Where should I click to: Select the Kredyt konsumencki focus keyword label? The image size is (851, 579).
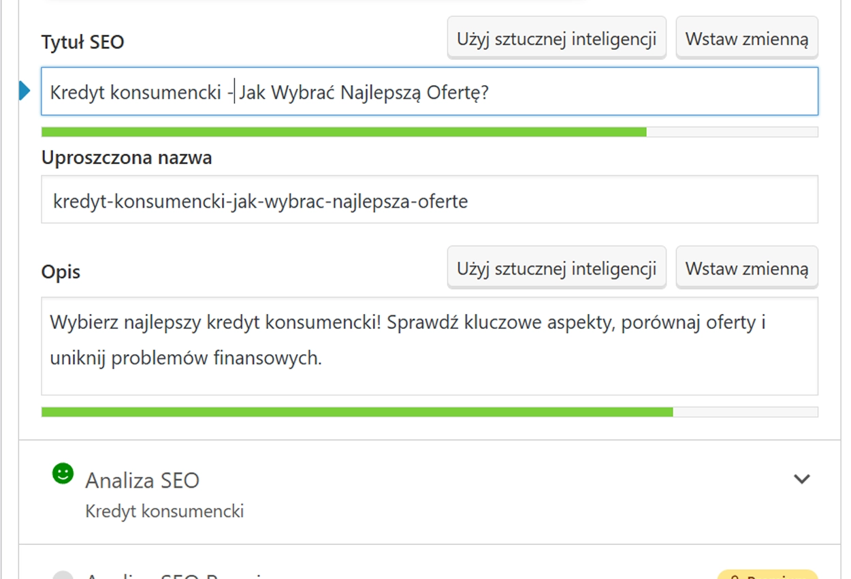point(163,511)
